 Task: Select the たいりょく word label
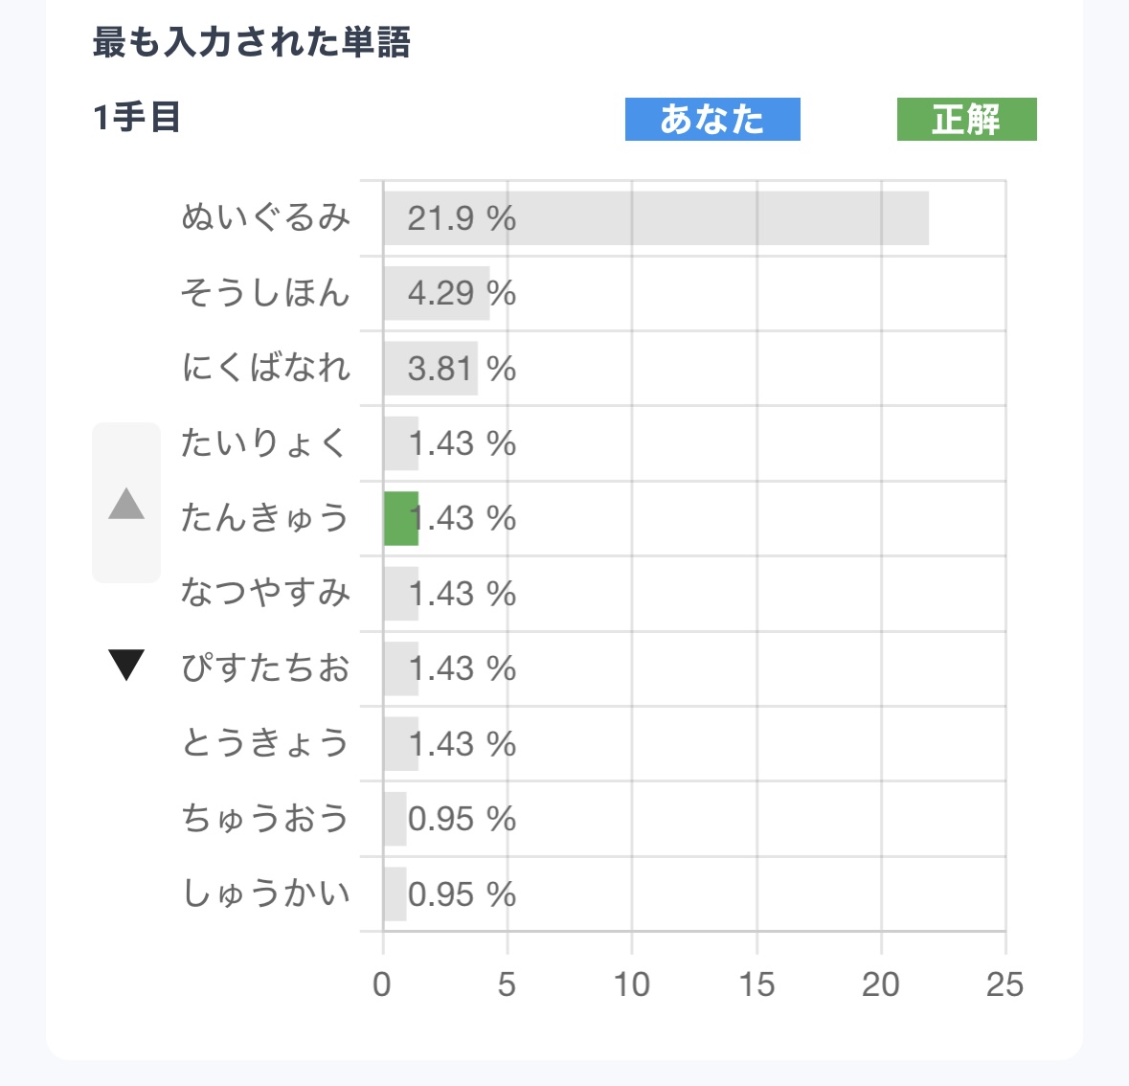pos(264,443)
